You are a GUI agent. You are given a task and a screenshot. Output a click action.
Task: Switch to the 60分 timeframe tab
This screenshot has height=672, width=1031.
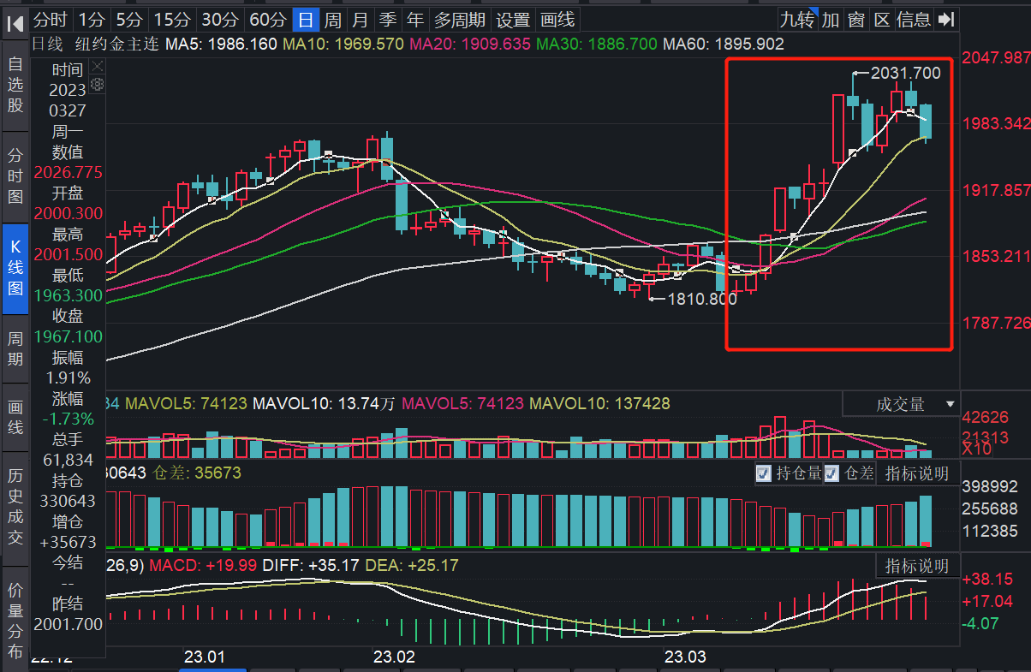tap(267, 20)
